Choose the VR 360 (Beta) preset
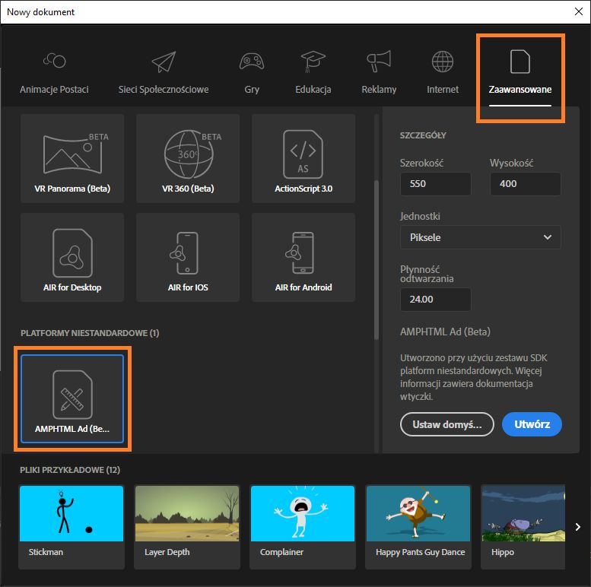 point(188,159)
